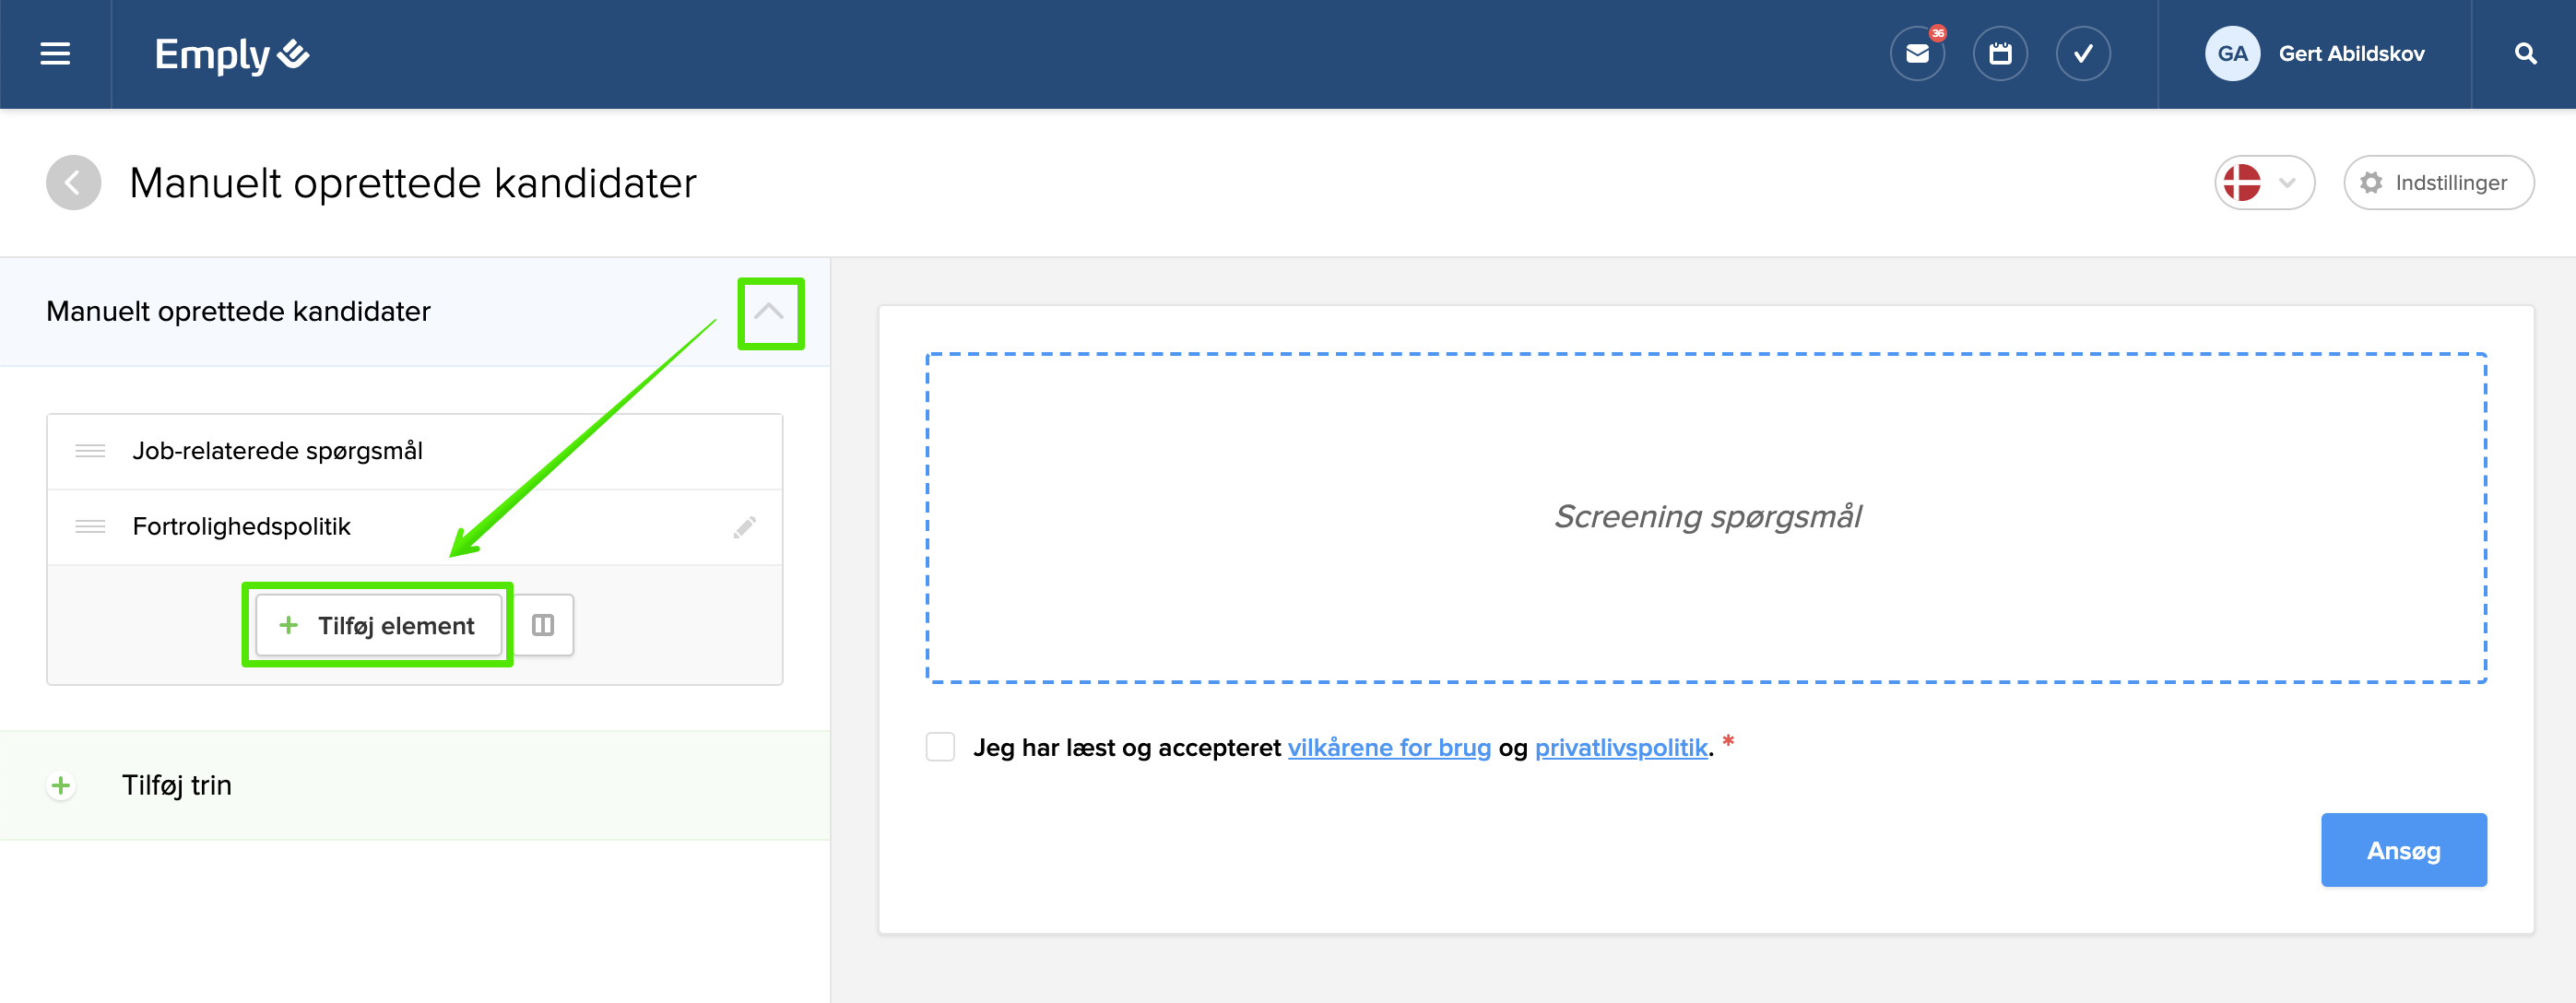Expand Tilføj trin with plus icon
Viewport: 2576px width, 1003px height.
[x=61, y=786]
